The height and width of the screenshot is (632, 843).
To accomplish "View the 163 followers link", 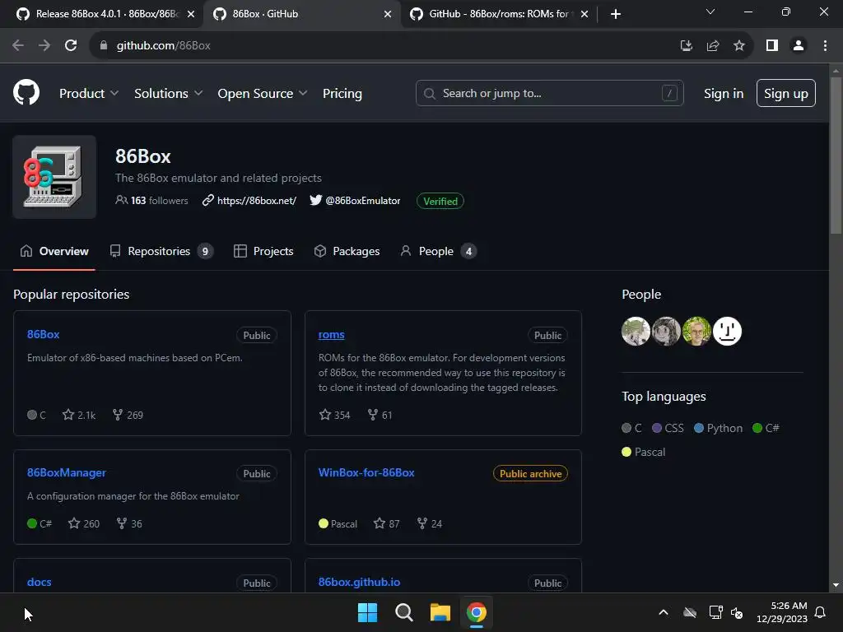I will [x=152, y=201].
